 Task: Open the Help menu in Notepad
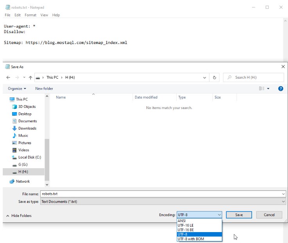(x=56, y=15)
